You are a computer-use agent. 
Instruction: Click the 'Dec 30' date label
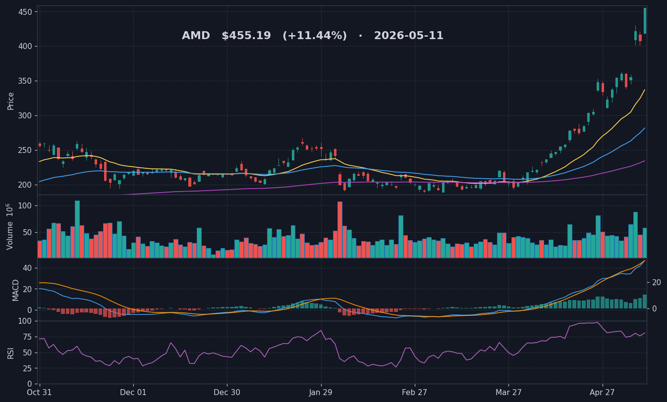[227, 393]
